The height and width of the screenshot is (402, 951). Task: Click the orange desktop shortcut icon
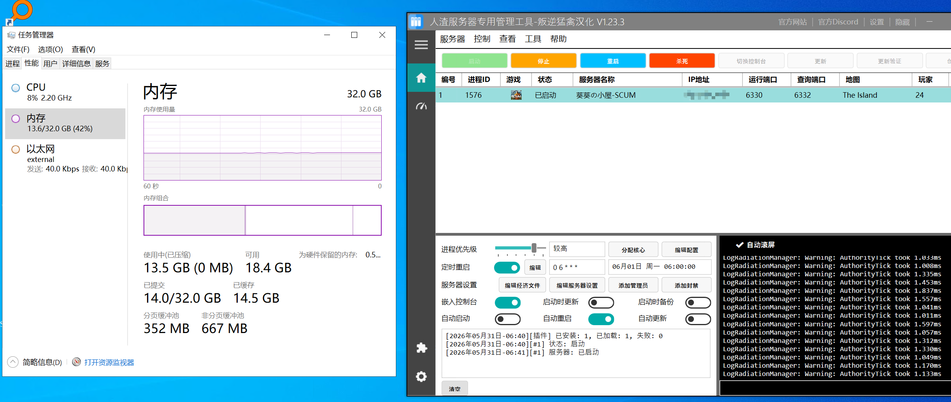pos(19,12)
